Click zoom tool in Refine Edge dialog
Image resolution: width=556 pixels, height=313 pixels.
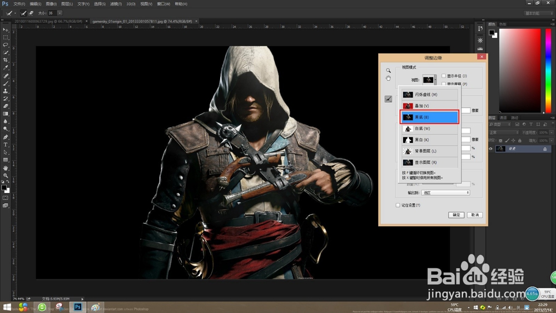pyautogui.click(x=388, y=71)
